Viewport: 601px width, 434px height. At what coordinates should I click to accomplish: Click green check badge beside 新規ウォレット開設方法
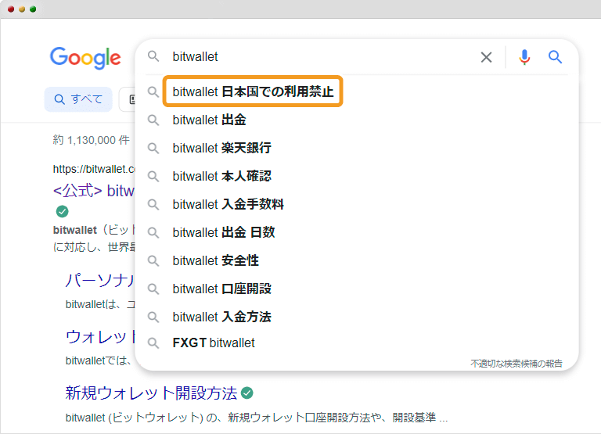point(247,393)
